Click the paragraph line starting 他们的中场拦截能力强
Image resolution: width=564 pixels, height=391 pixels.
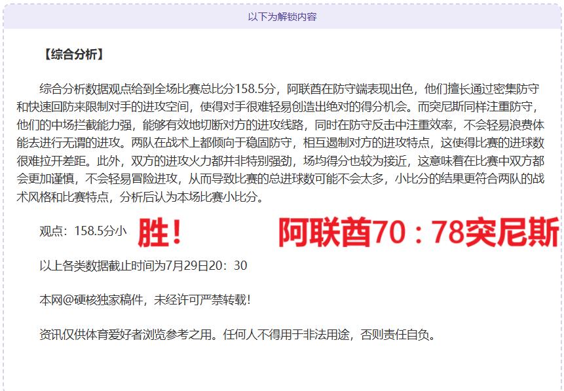tap(280, 125)
